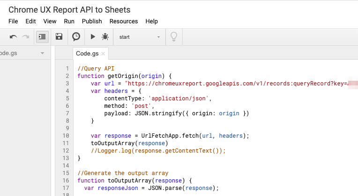This screenshot has height=196, width=358.
Task: Place cursor on //Query API comment
Action: click(96, 69)
